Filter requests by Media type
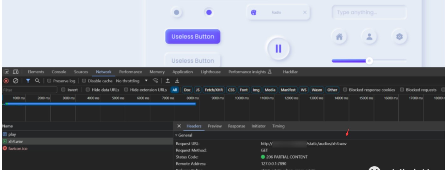448x170 pixels. [x=270, y=90]
